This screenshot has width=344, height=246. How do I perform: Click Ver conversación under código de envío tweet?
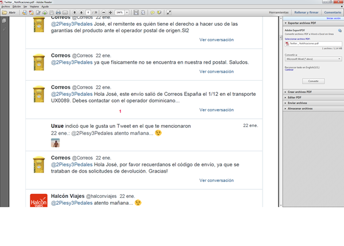click(217, 181)
